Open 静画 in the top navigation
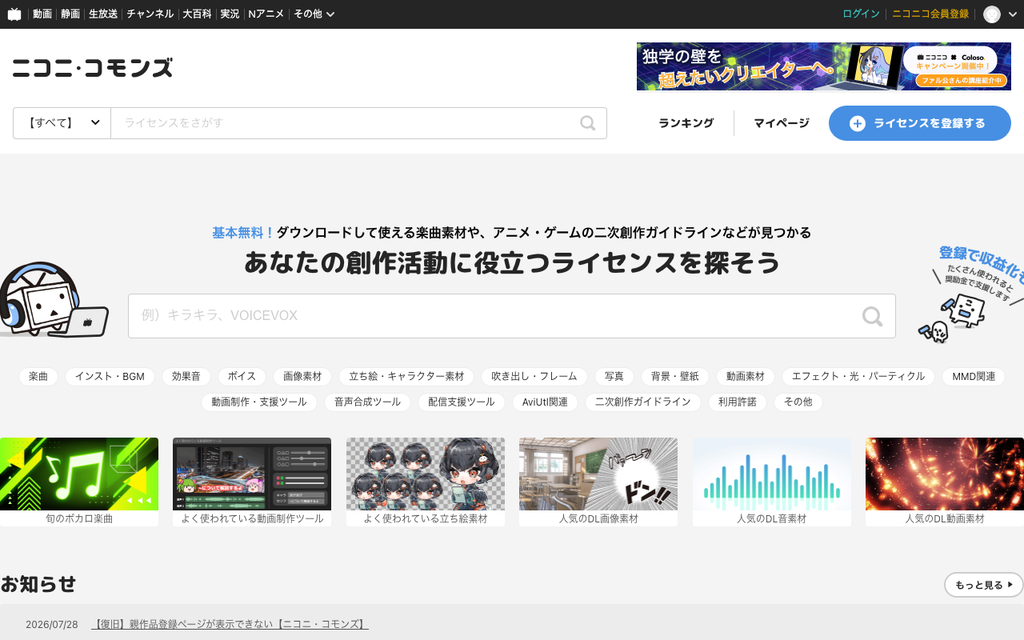 coord(70,14)
